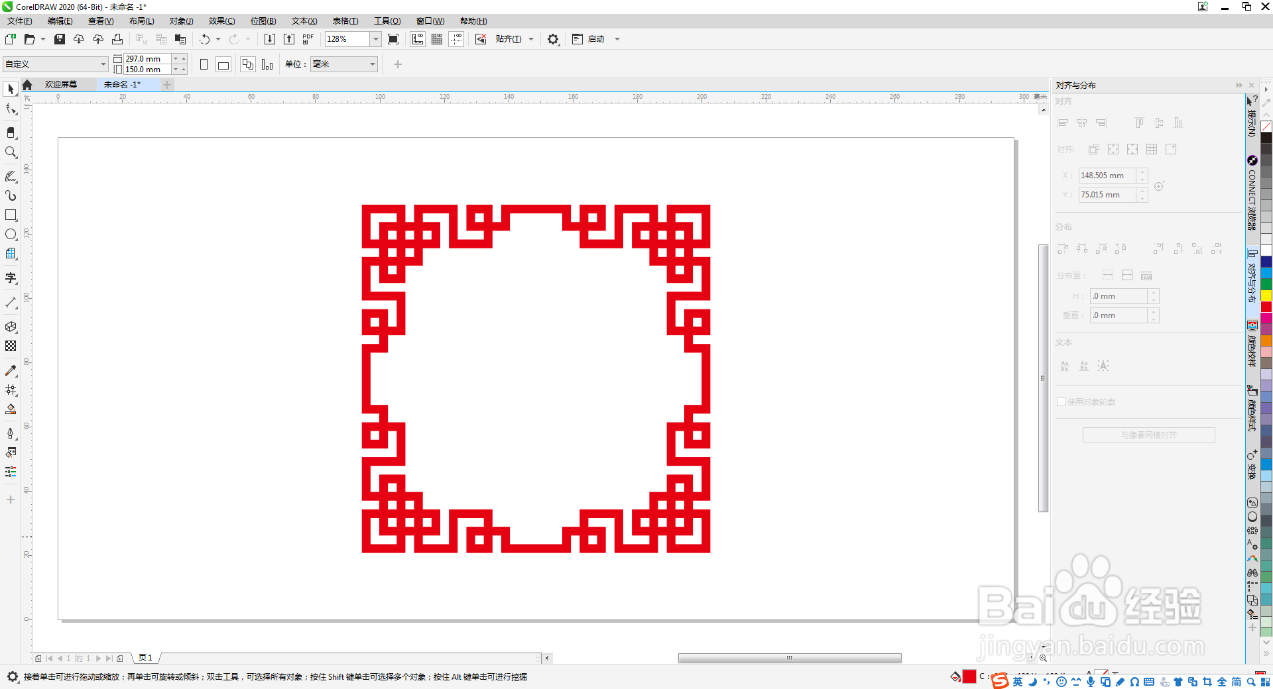The image size is (1273, 689).
Task: Toggle guidelines display
Action: pos(456,39)
